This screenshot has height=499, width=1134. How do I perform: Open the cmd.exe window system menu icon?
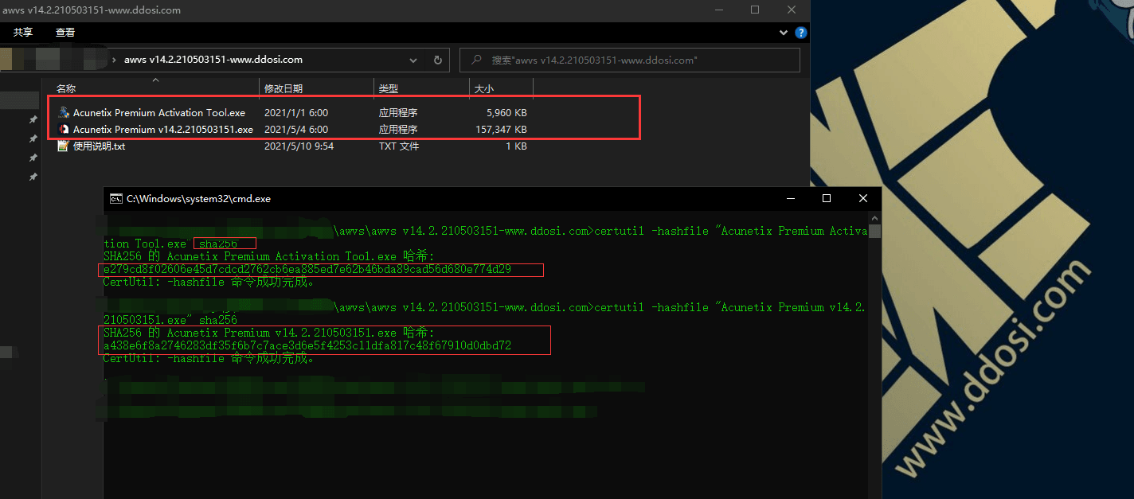(115, 198)
